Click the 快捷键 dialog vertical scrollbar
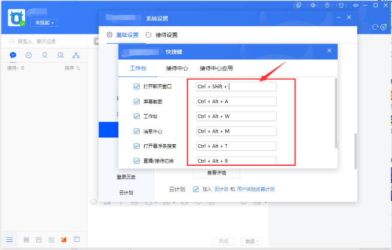Image resolution: width=392 pixels, height=250 pixels. tap(336, 113)
